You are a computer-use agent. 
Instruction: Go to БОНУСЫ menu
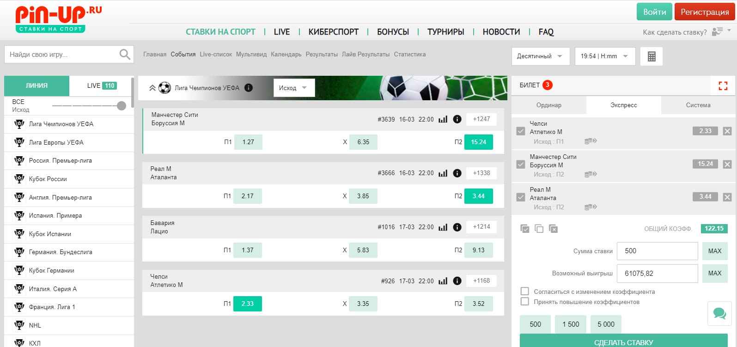(x=393, y=32)
